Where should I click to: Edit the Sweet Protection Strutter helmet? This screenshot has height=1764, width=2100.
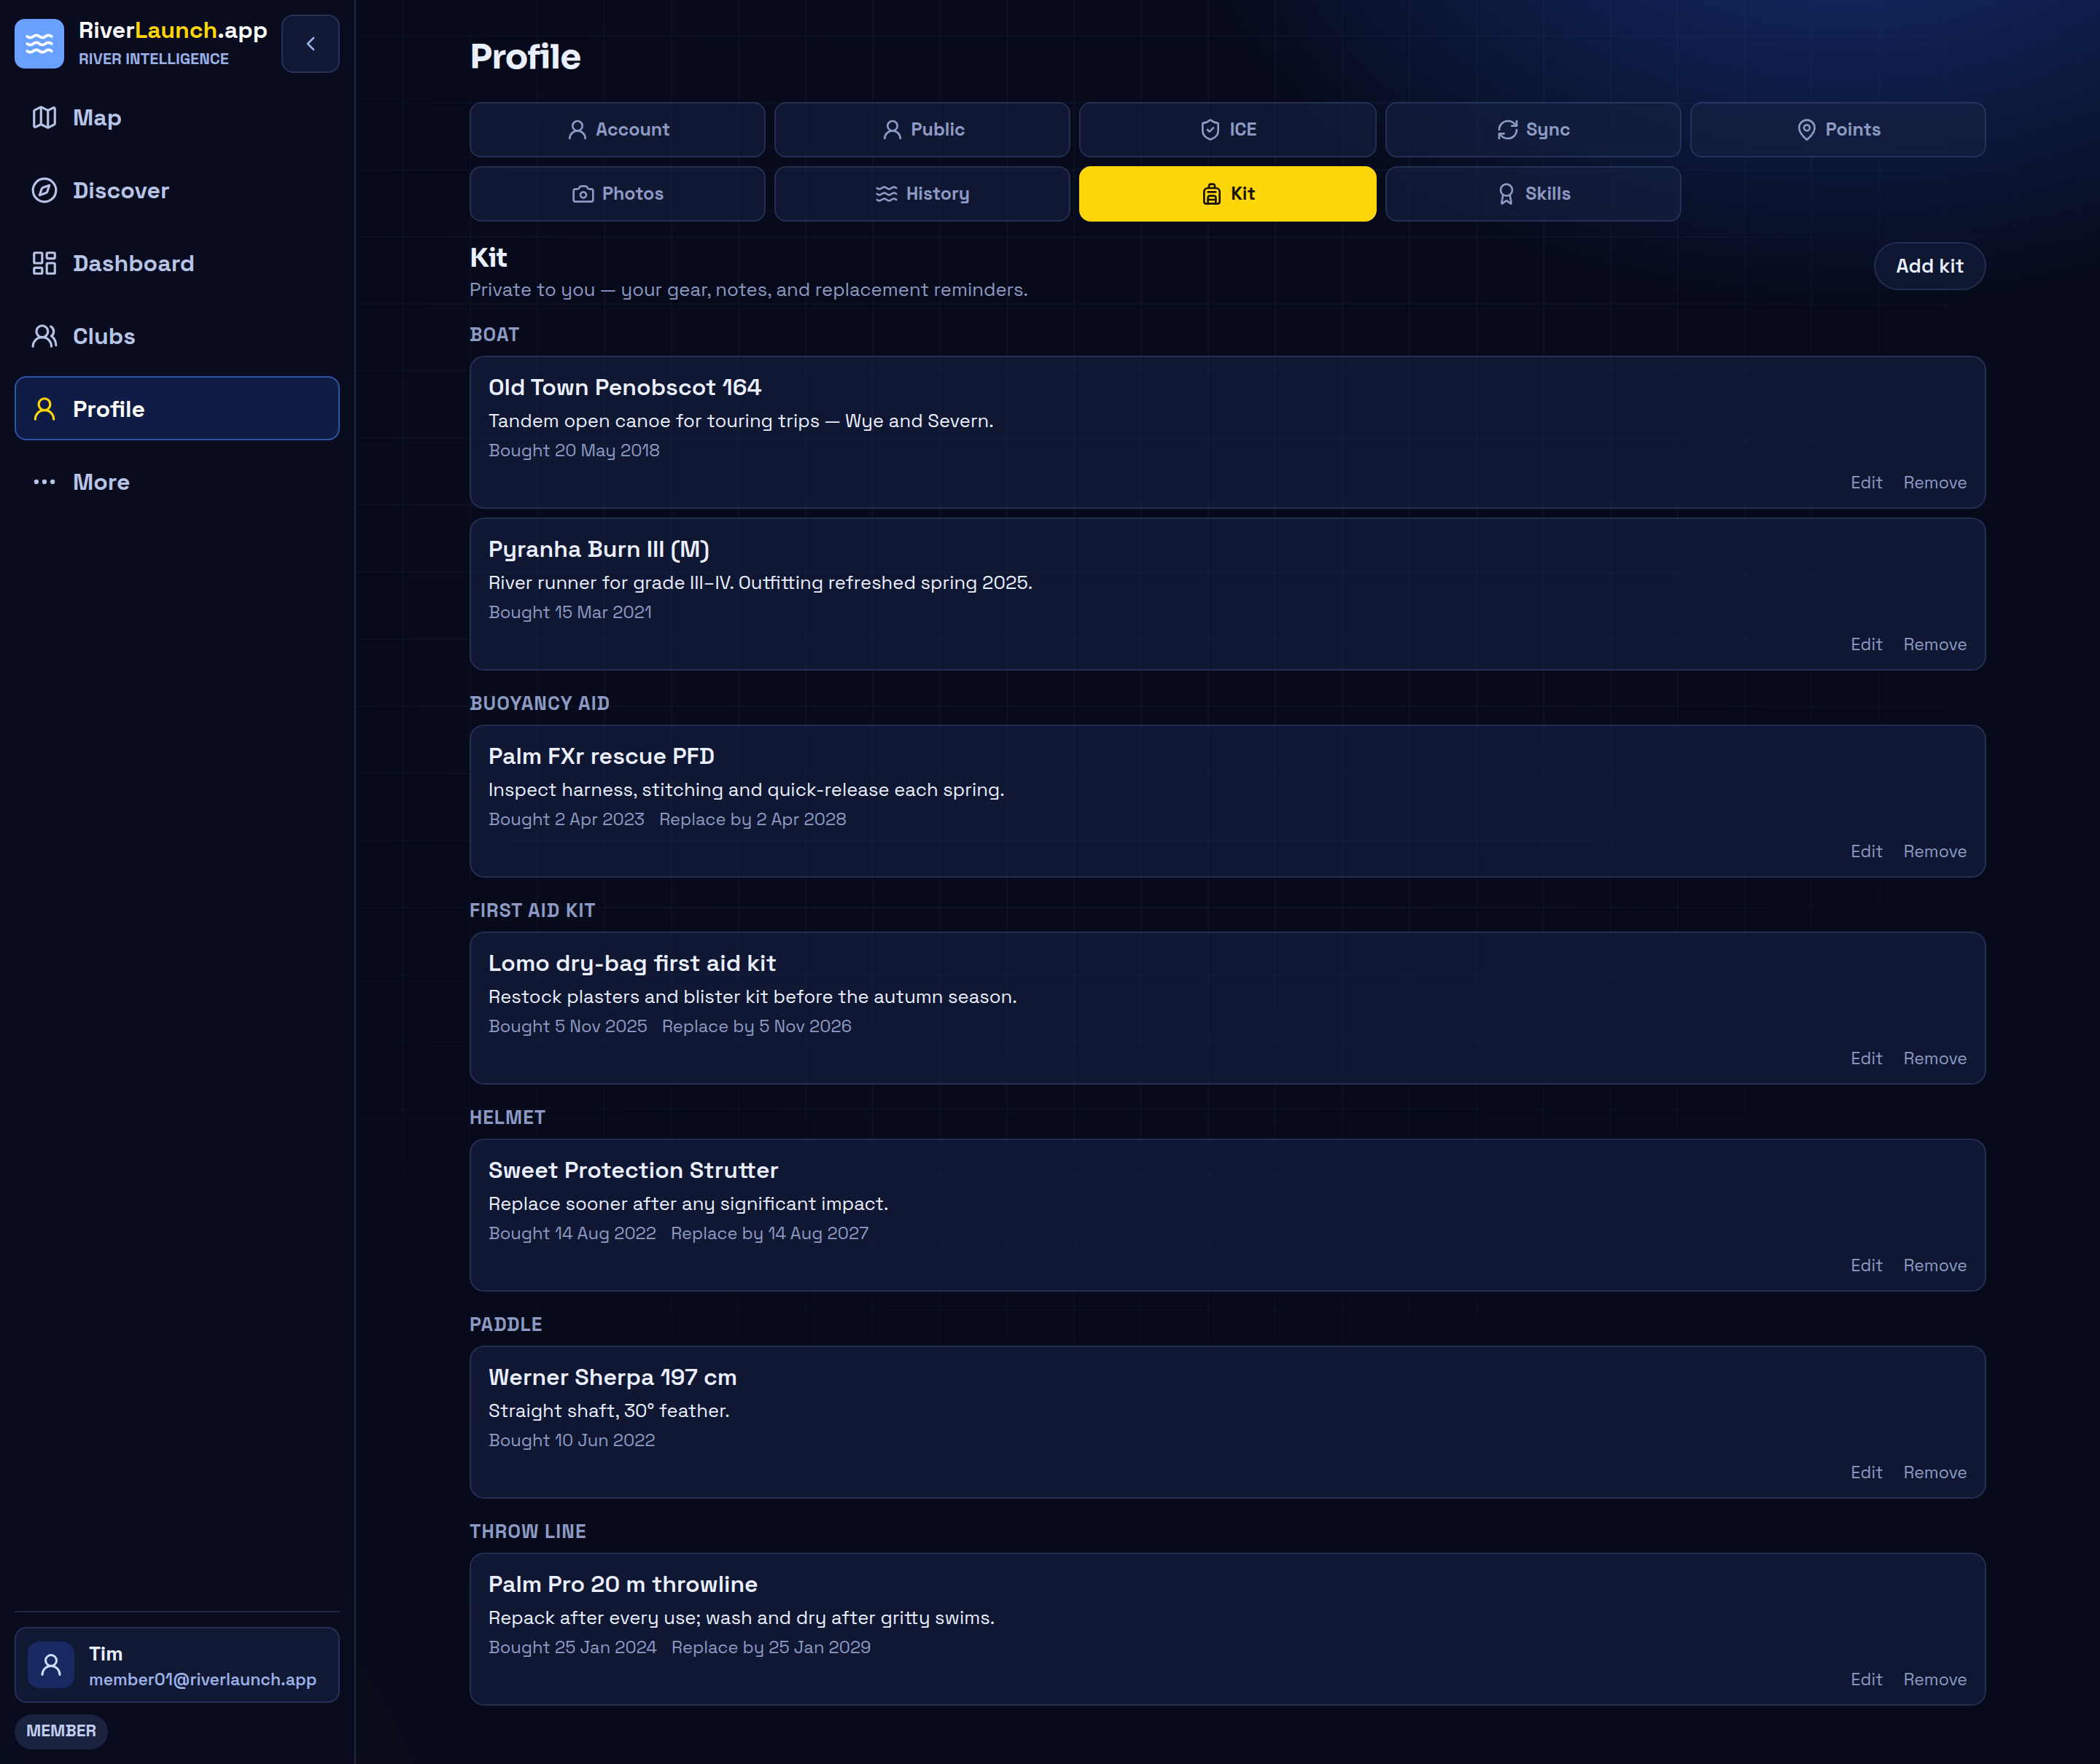1866,1266
